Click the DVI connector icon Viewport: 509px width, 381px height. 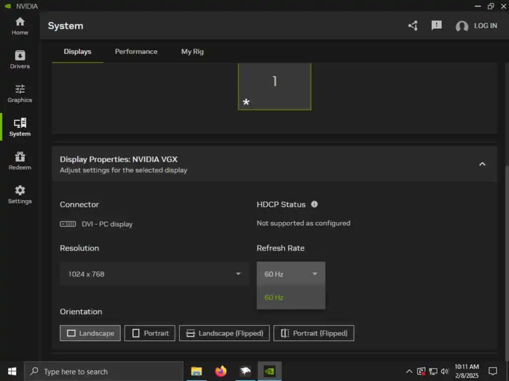(x=68, y=224)
